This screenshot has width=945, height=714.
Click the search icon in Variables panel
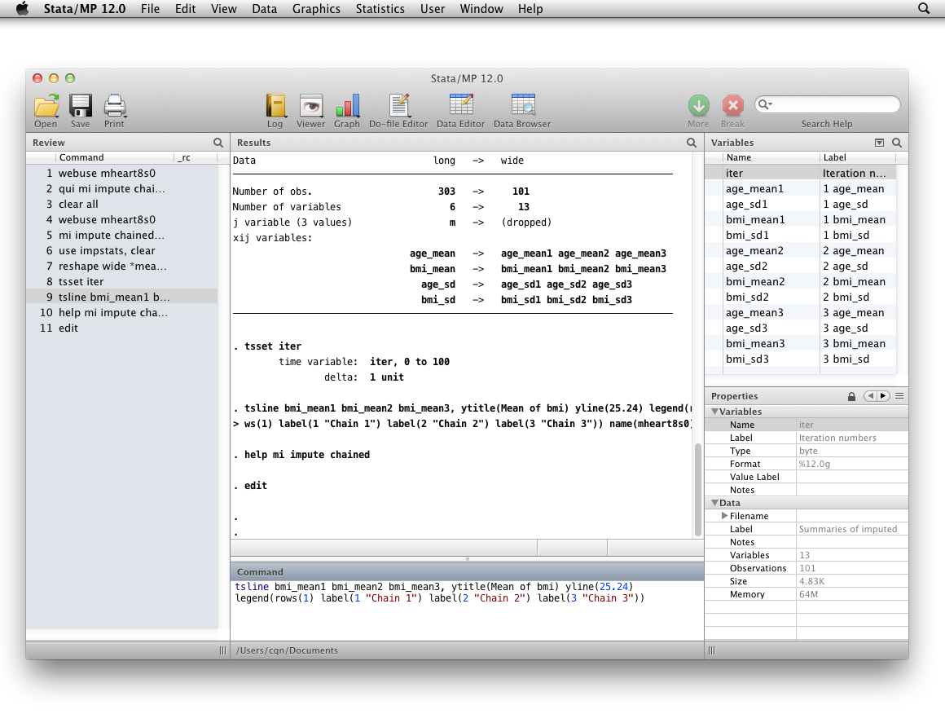[x=897, y=143]
